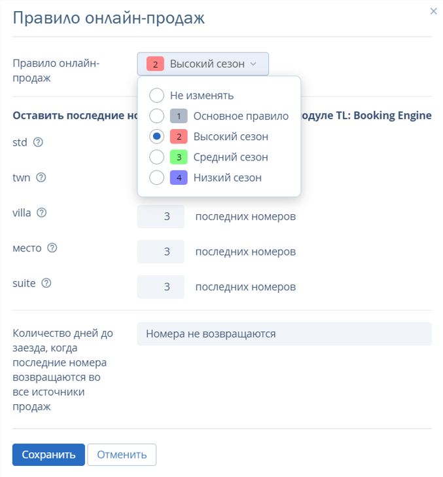The height and width of the screenshot is (477, 443).
Task: Select the Не изменять radio button
Action: click(x=157, y=95)
